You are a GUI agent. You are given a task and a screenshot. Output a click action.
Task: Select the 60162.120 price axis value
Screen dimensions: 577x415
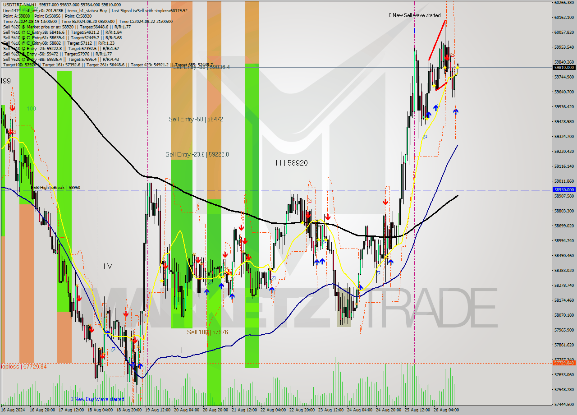[564, 17]
